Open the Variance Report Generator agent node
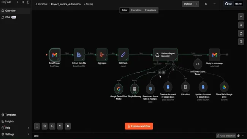The image size is (247, 139). click(165, 55)
